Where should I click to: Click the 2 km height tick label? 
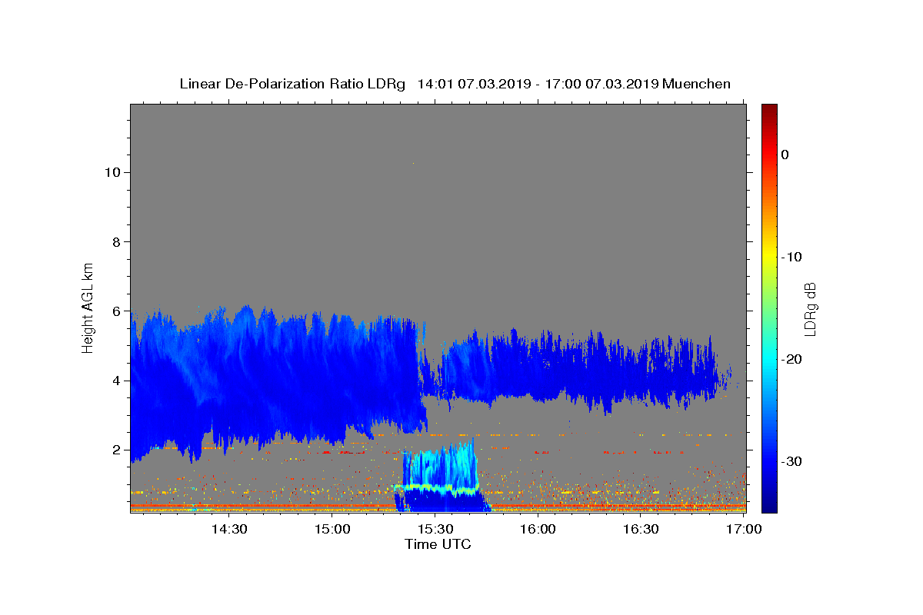pos(115,450)
